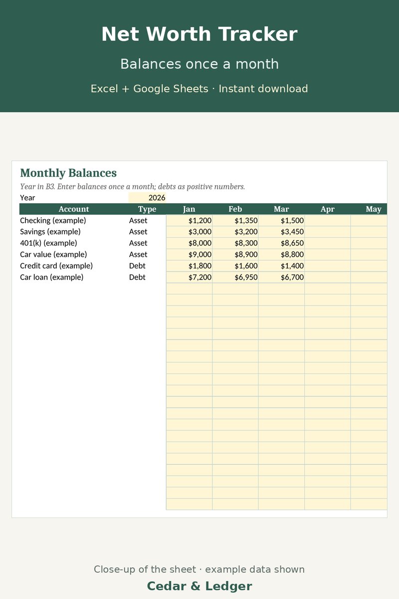This screenshot has width=399, height=599.
Task: Click the instruction note about Year in B3
Action: (133, 187)
